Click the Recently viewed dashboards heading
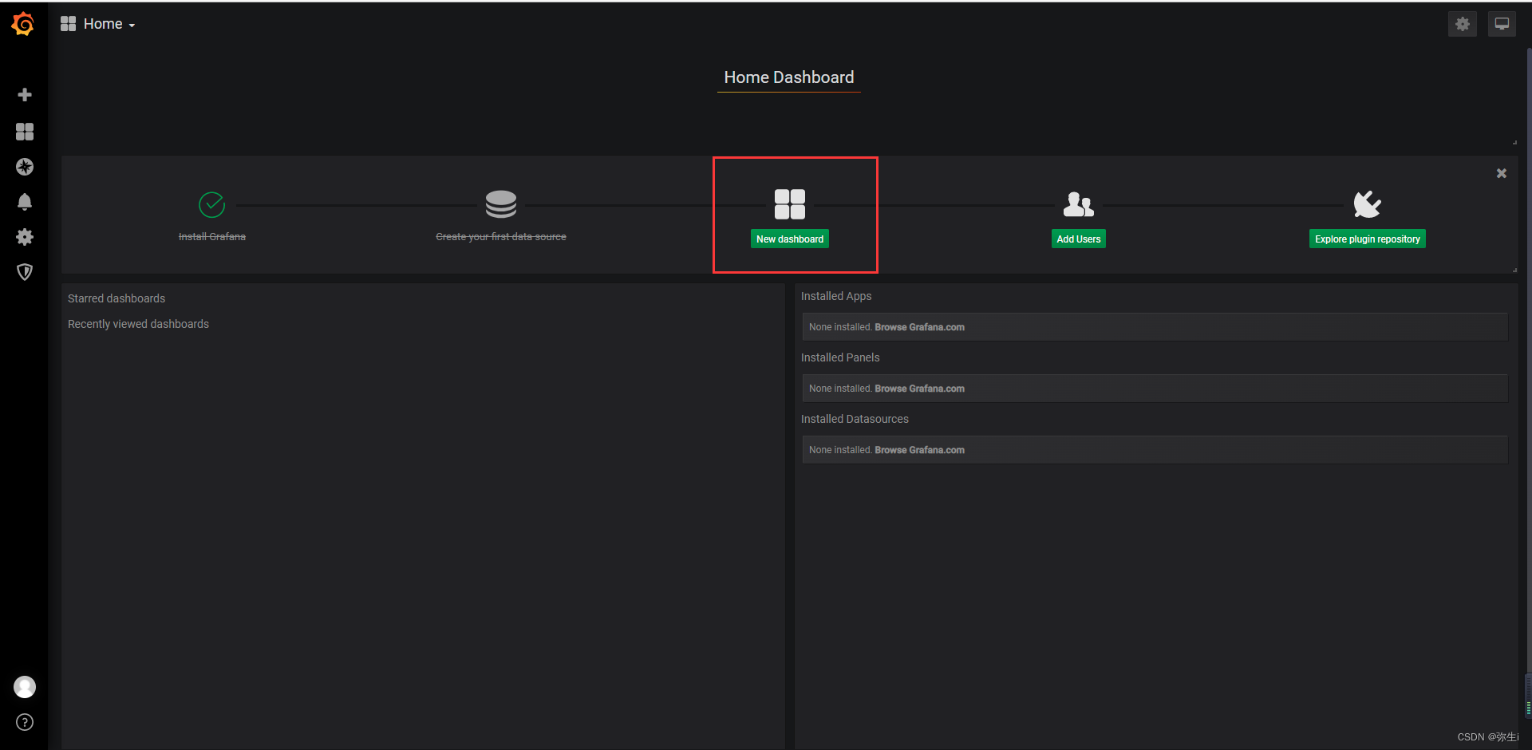The width and height of the screenshot is (1532, 750). click(x=138, y=324)
